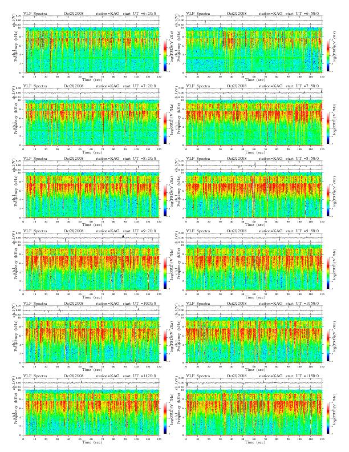Image resolution: width=349 pixels, height=452 pixels.
Task: Click the ch.1 waveform strip above the 6:20:0 spectrogram
Action: coord(91,21)
